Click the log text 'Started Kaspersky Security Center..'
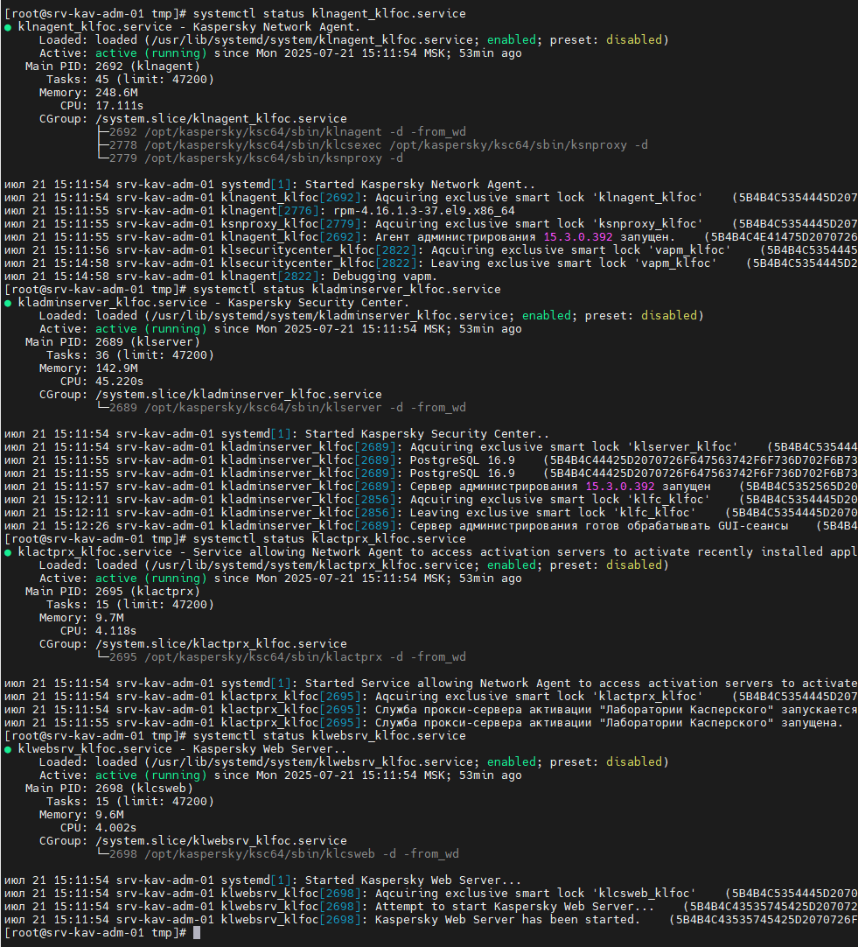Image resolution: width=858 pixels, height=947 pixels. (x=427, y=433)
